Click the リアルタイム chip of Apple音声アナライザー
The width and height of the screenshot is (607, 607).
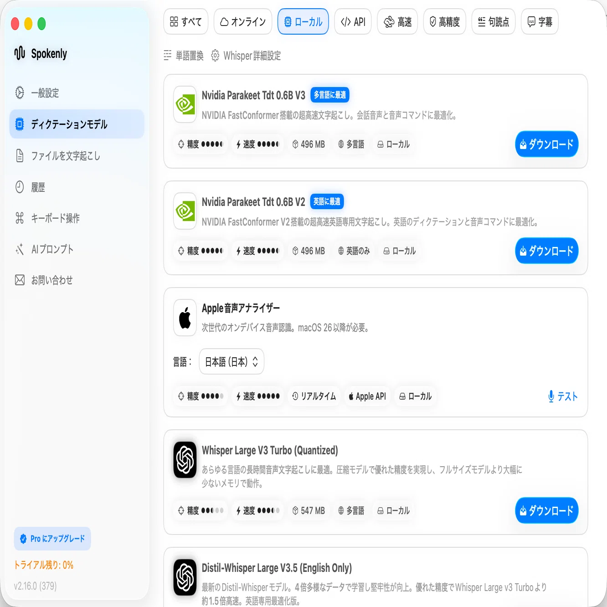tap(314, 396)
